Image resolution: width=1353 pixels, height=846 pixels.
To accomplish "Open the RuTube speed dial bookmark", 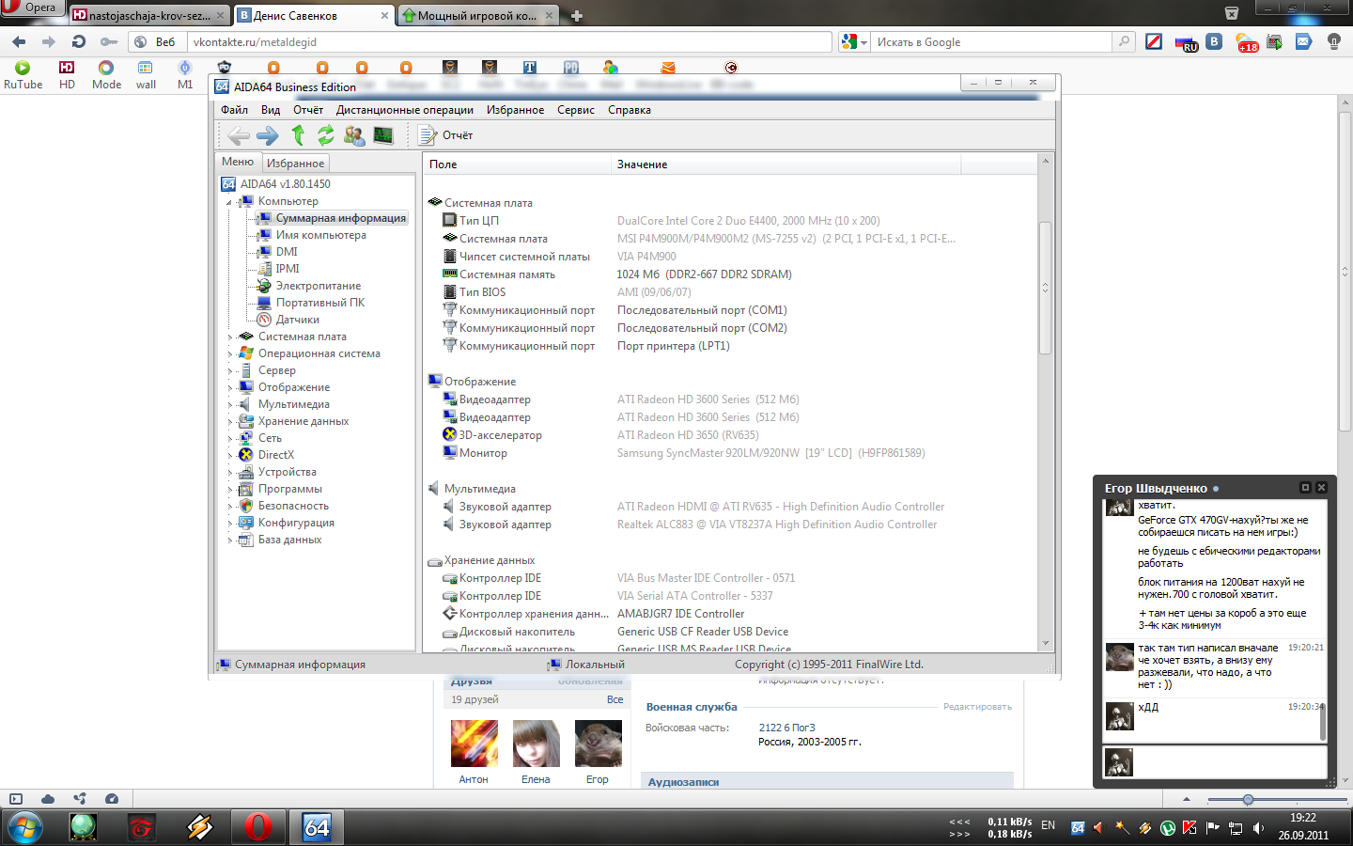I will 23,75.
